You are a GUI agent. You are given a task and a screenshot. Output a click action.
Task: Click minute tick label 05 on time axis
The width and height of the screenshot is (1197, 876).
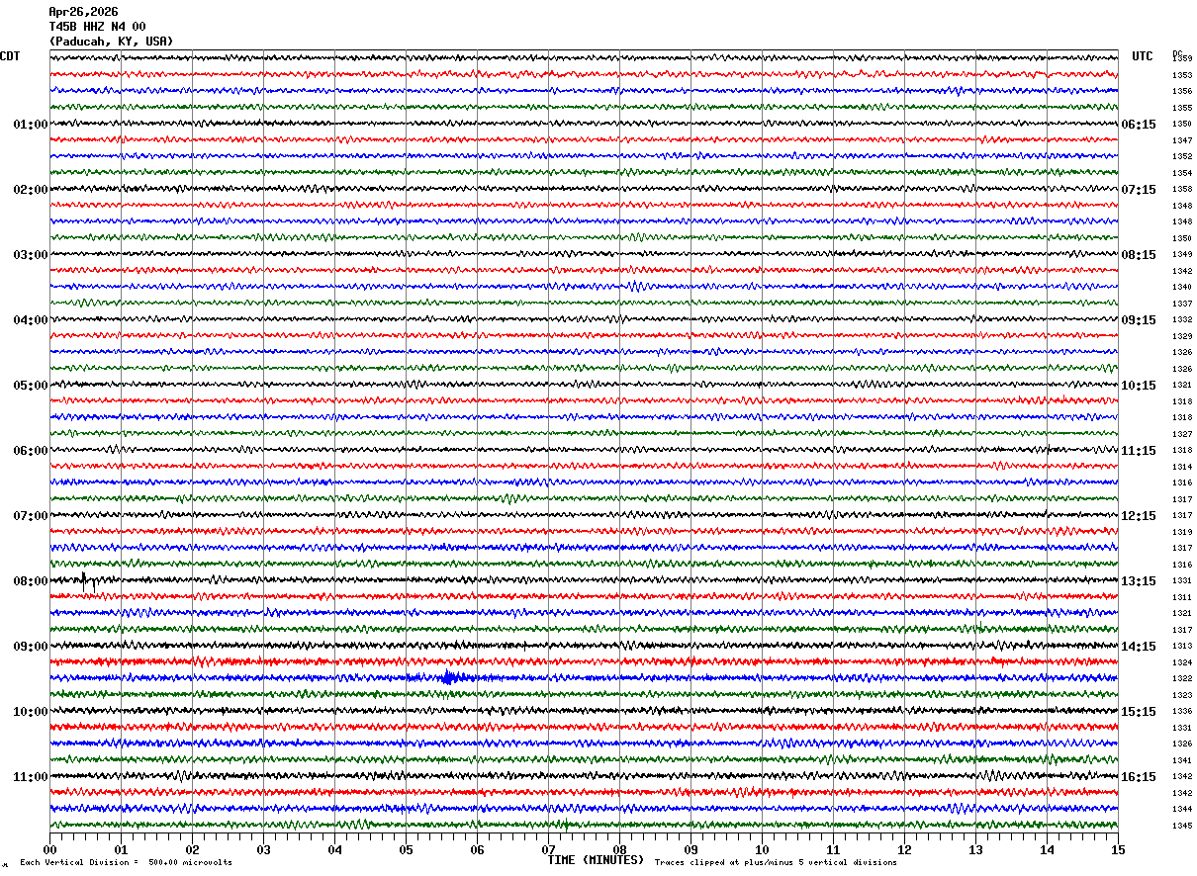(406, 849)
